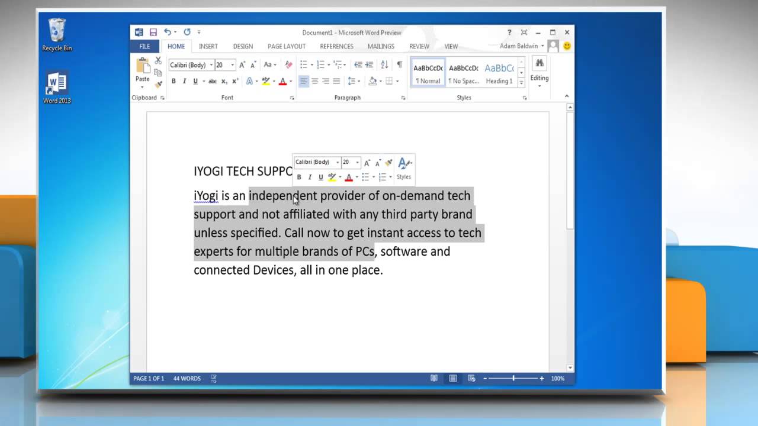Screen dimensions: 758x426
Task: Expand the Numbering dropdown in ribbon
Action: click(x=329, y=65)
